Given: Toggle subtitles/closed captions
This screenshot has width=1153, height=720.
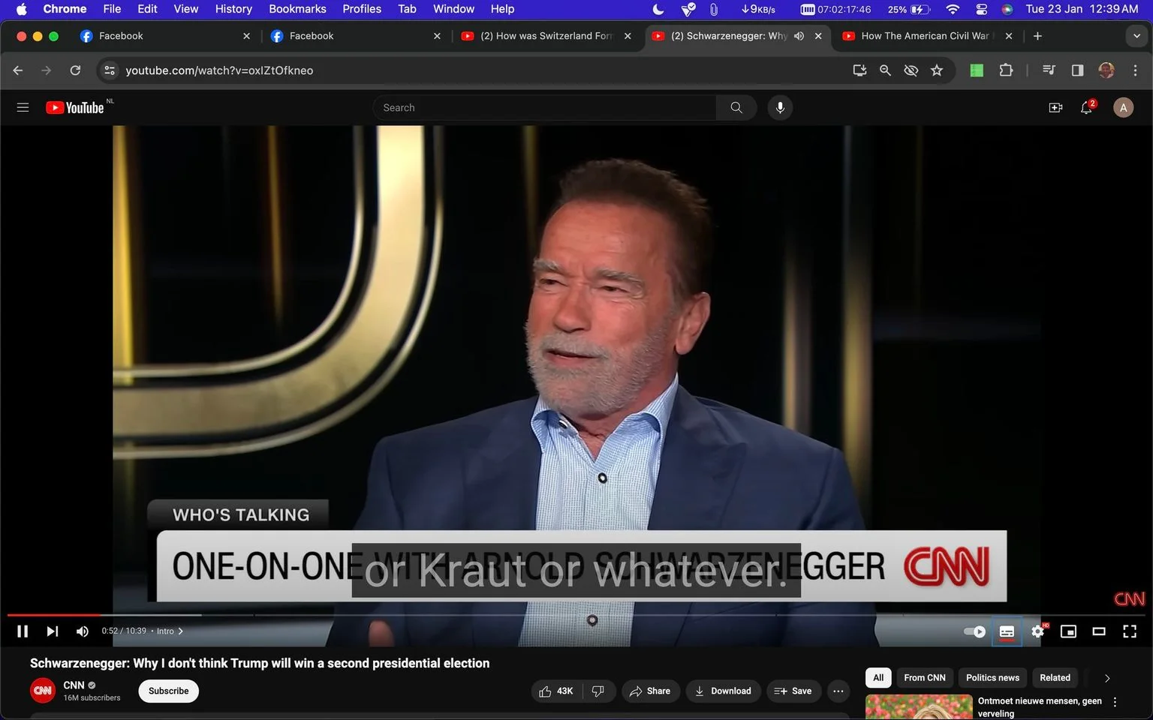Looking at the screenshot, I should point(1007,631).
